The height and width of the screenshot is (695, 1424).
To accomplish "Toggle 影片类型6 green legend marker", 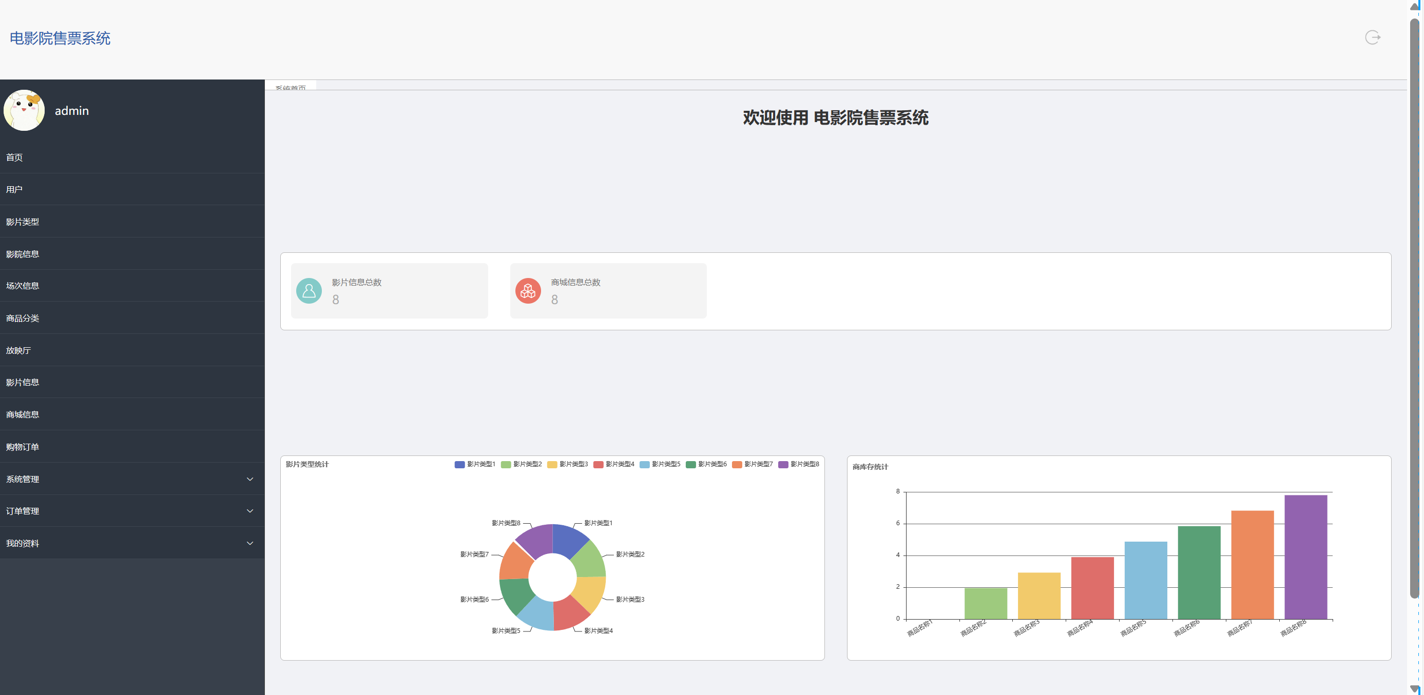I will 690,465.
